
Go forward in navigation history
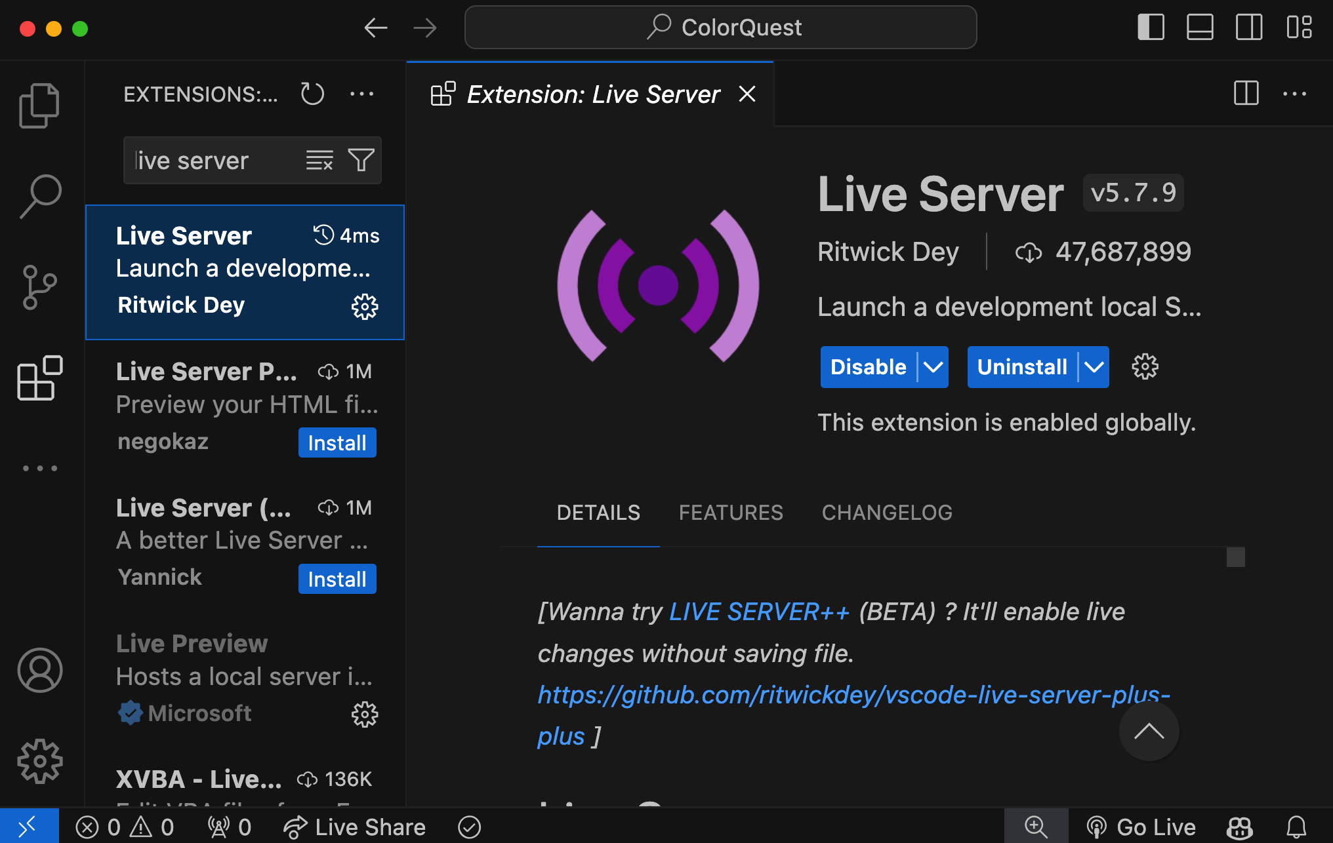point(425,28)
